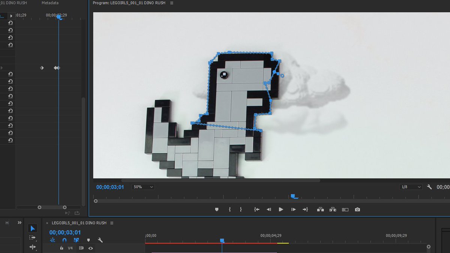Click left zoom handle in Effect Controls
Screen dimensions: 450x253
[x=39, y=207]
